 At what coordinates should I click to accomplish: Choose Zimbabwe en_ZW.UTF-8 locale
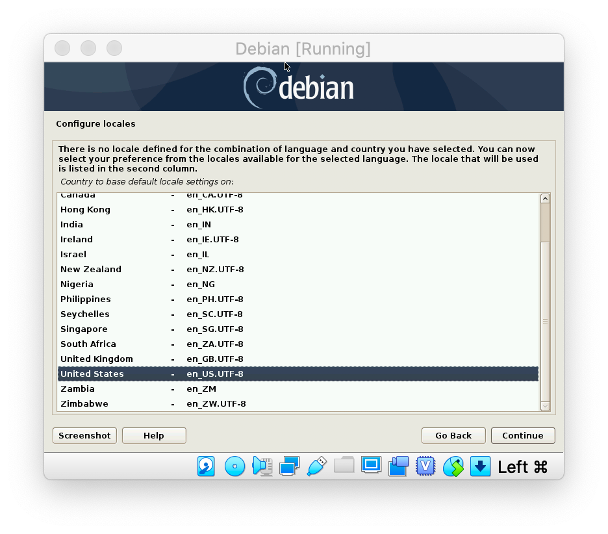(298, 403)
